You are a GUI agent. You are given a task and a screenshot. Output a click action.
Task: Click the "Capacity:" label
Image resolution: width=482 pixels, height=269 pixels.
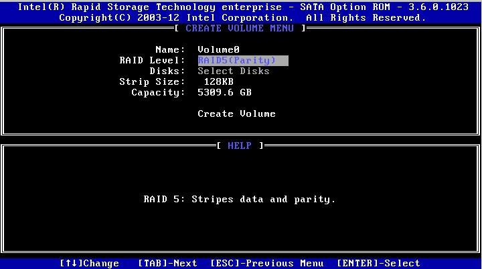tap(158, 92)
